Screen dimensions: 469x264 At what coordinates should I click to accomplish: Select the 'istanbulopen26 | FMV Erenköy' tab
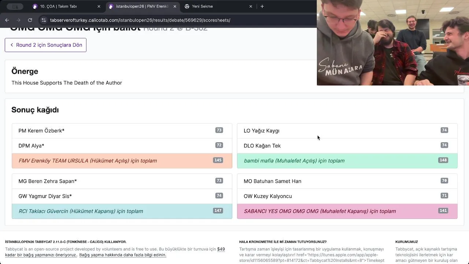pos(142,6)
